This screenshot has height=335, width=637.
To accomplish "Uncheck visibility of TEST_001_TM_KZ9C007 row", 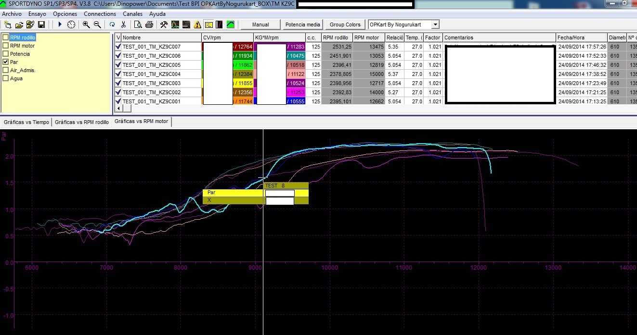I will tap(118, 47).
